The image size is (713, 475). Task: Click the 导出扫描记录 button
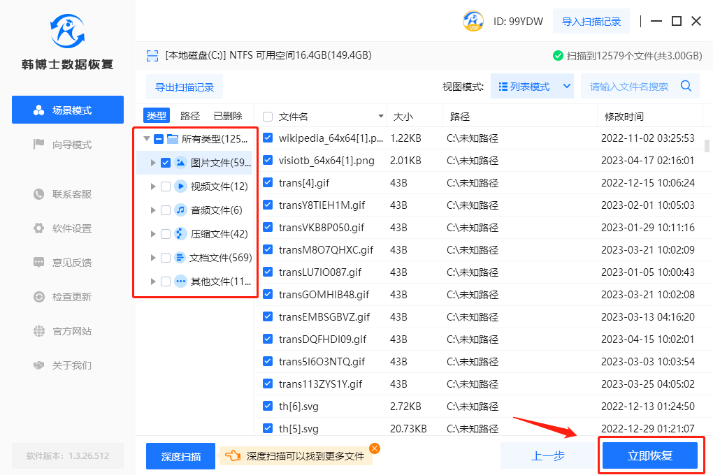(184, 87)
